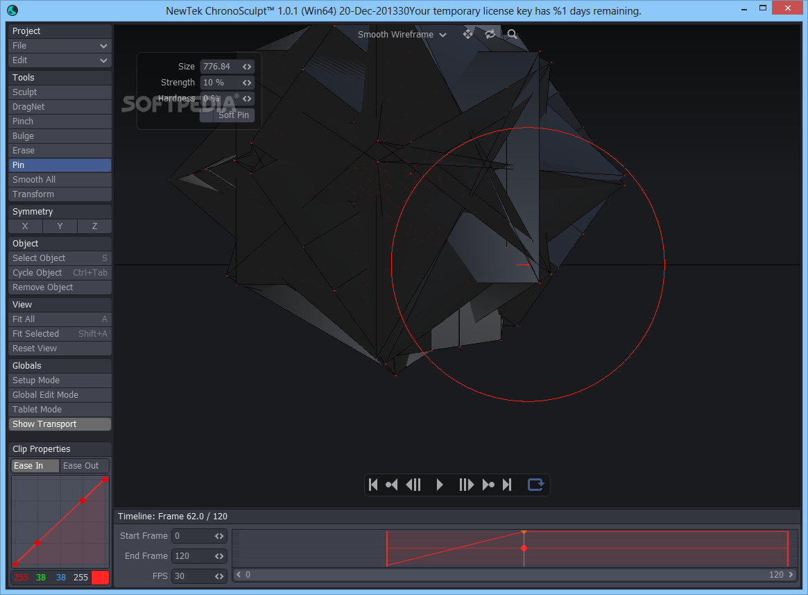Step forward one frame
This screenshot has width=808, height=595.
coord(466,485)
